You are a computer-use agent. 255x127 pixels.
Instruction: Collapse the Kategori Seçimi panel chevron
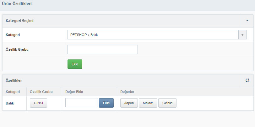(x=247, y=21)
